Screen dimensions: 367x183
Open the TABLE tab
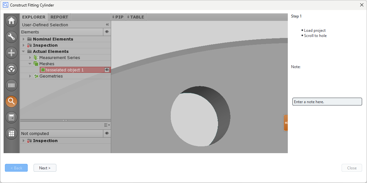pyautogui.click(x=136, y=17)
